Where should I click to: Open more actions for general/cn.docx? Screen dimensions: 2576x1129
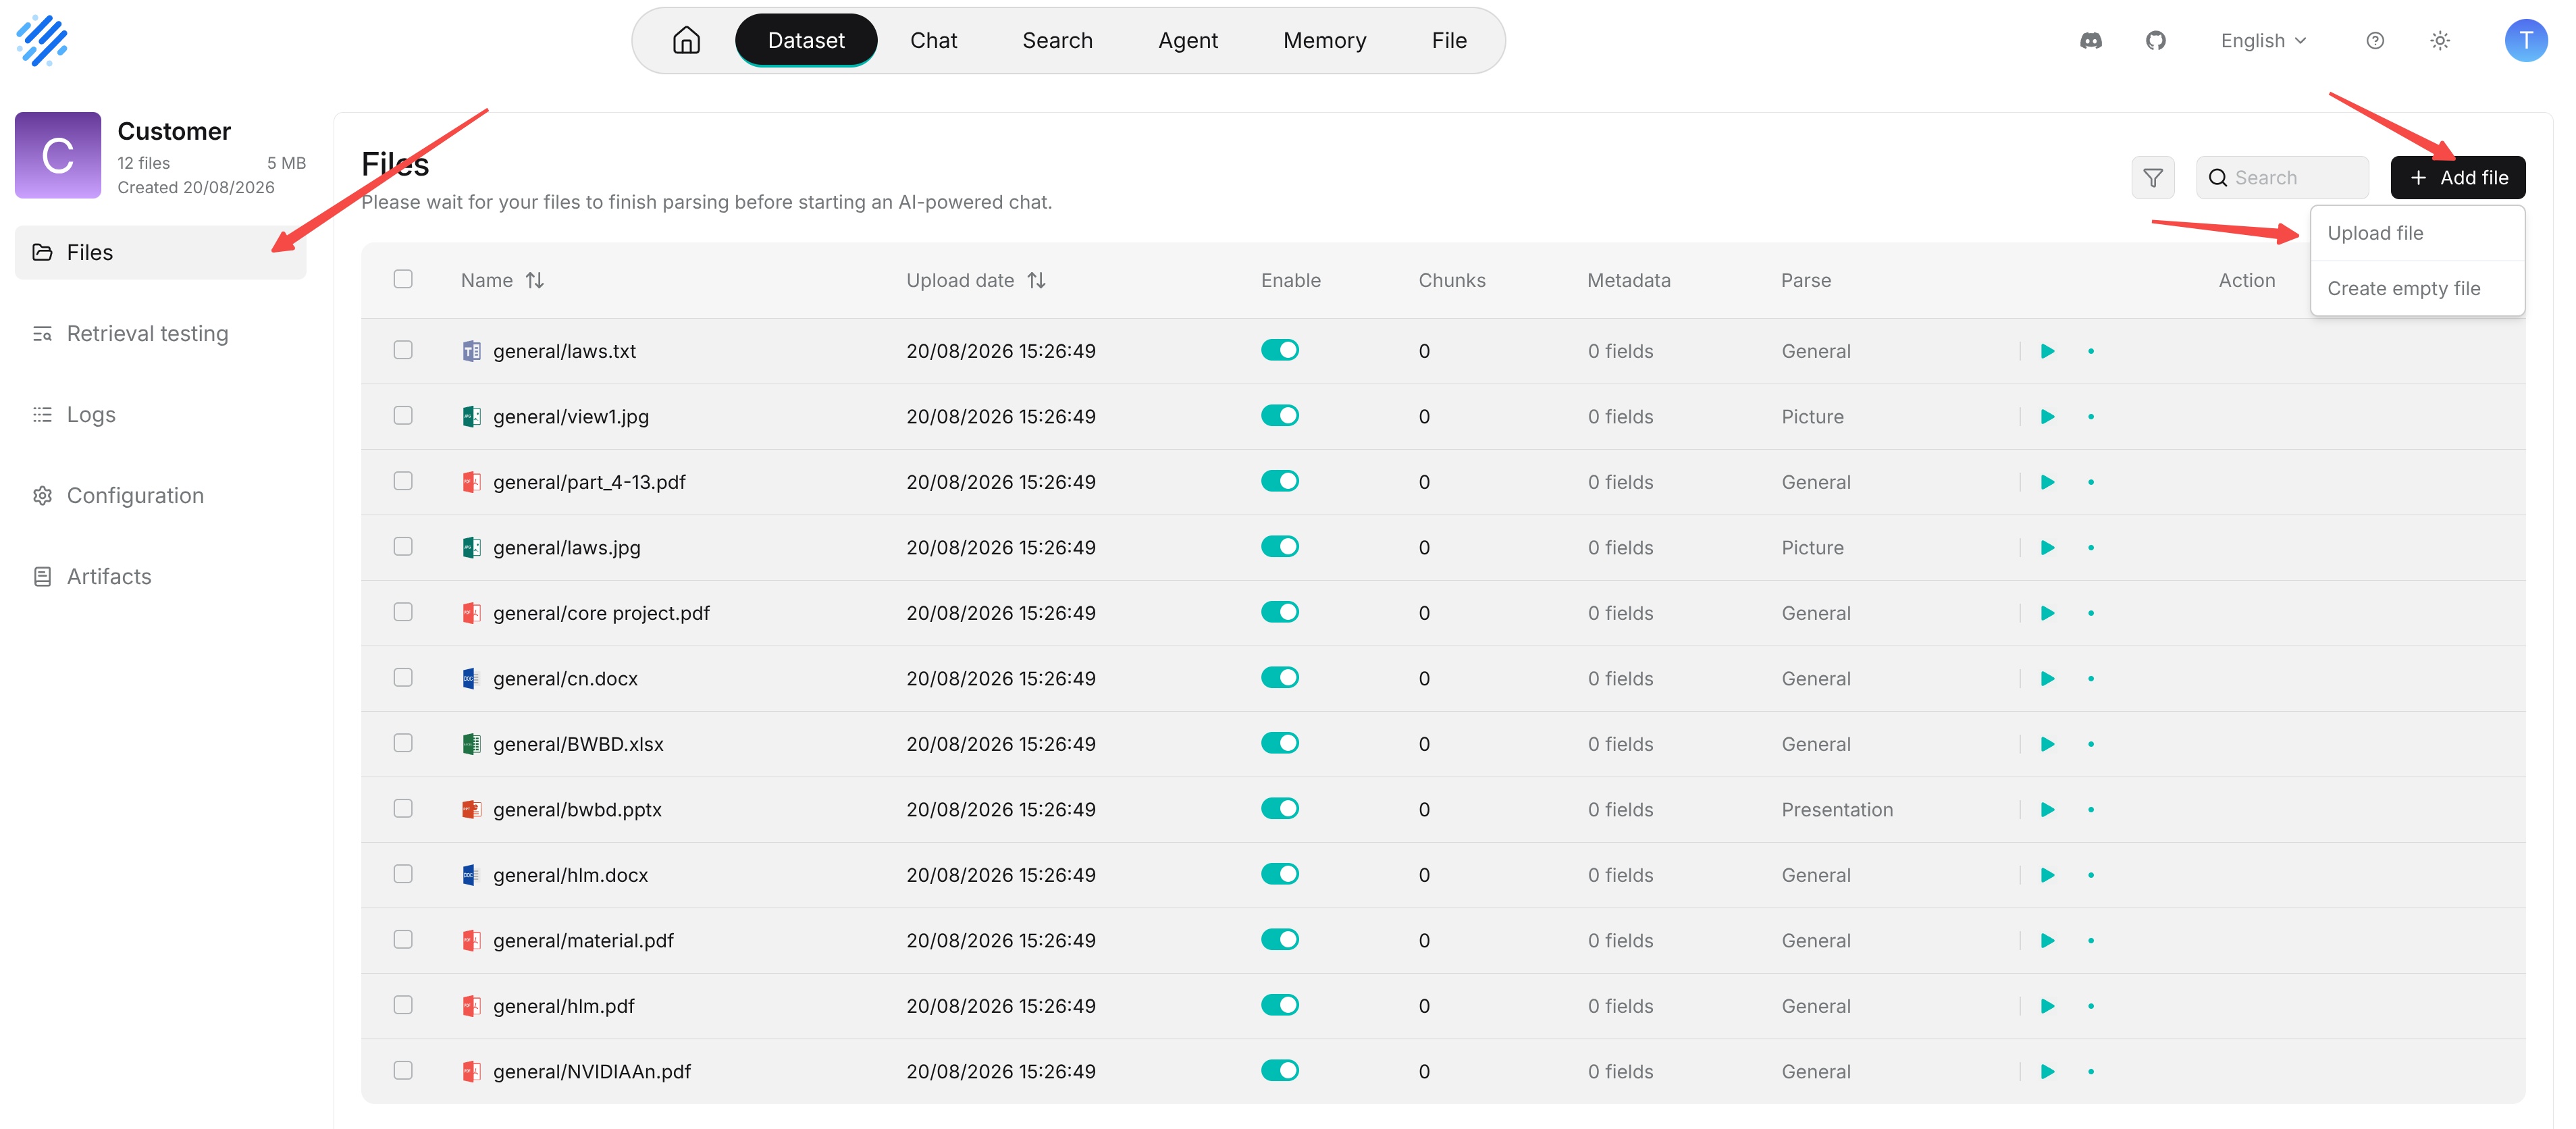(2091, 679)
